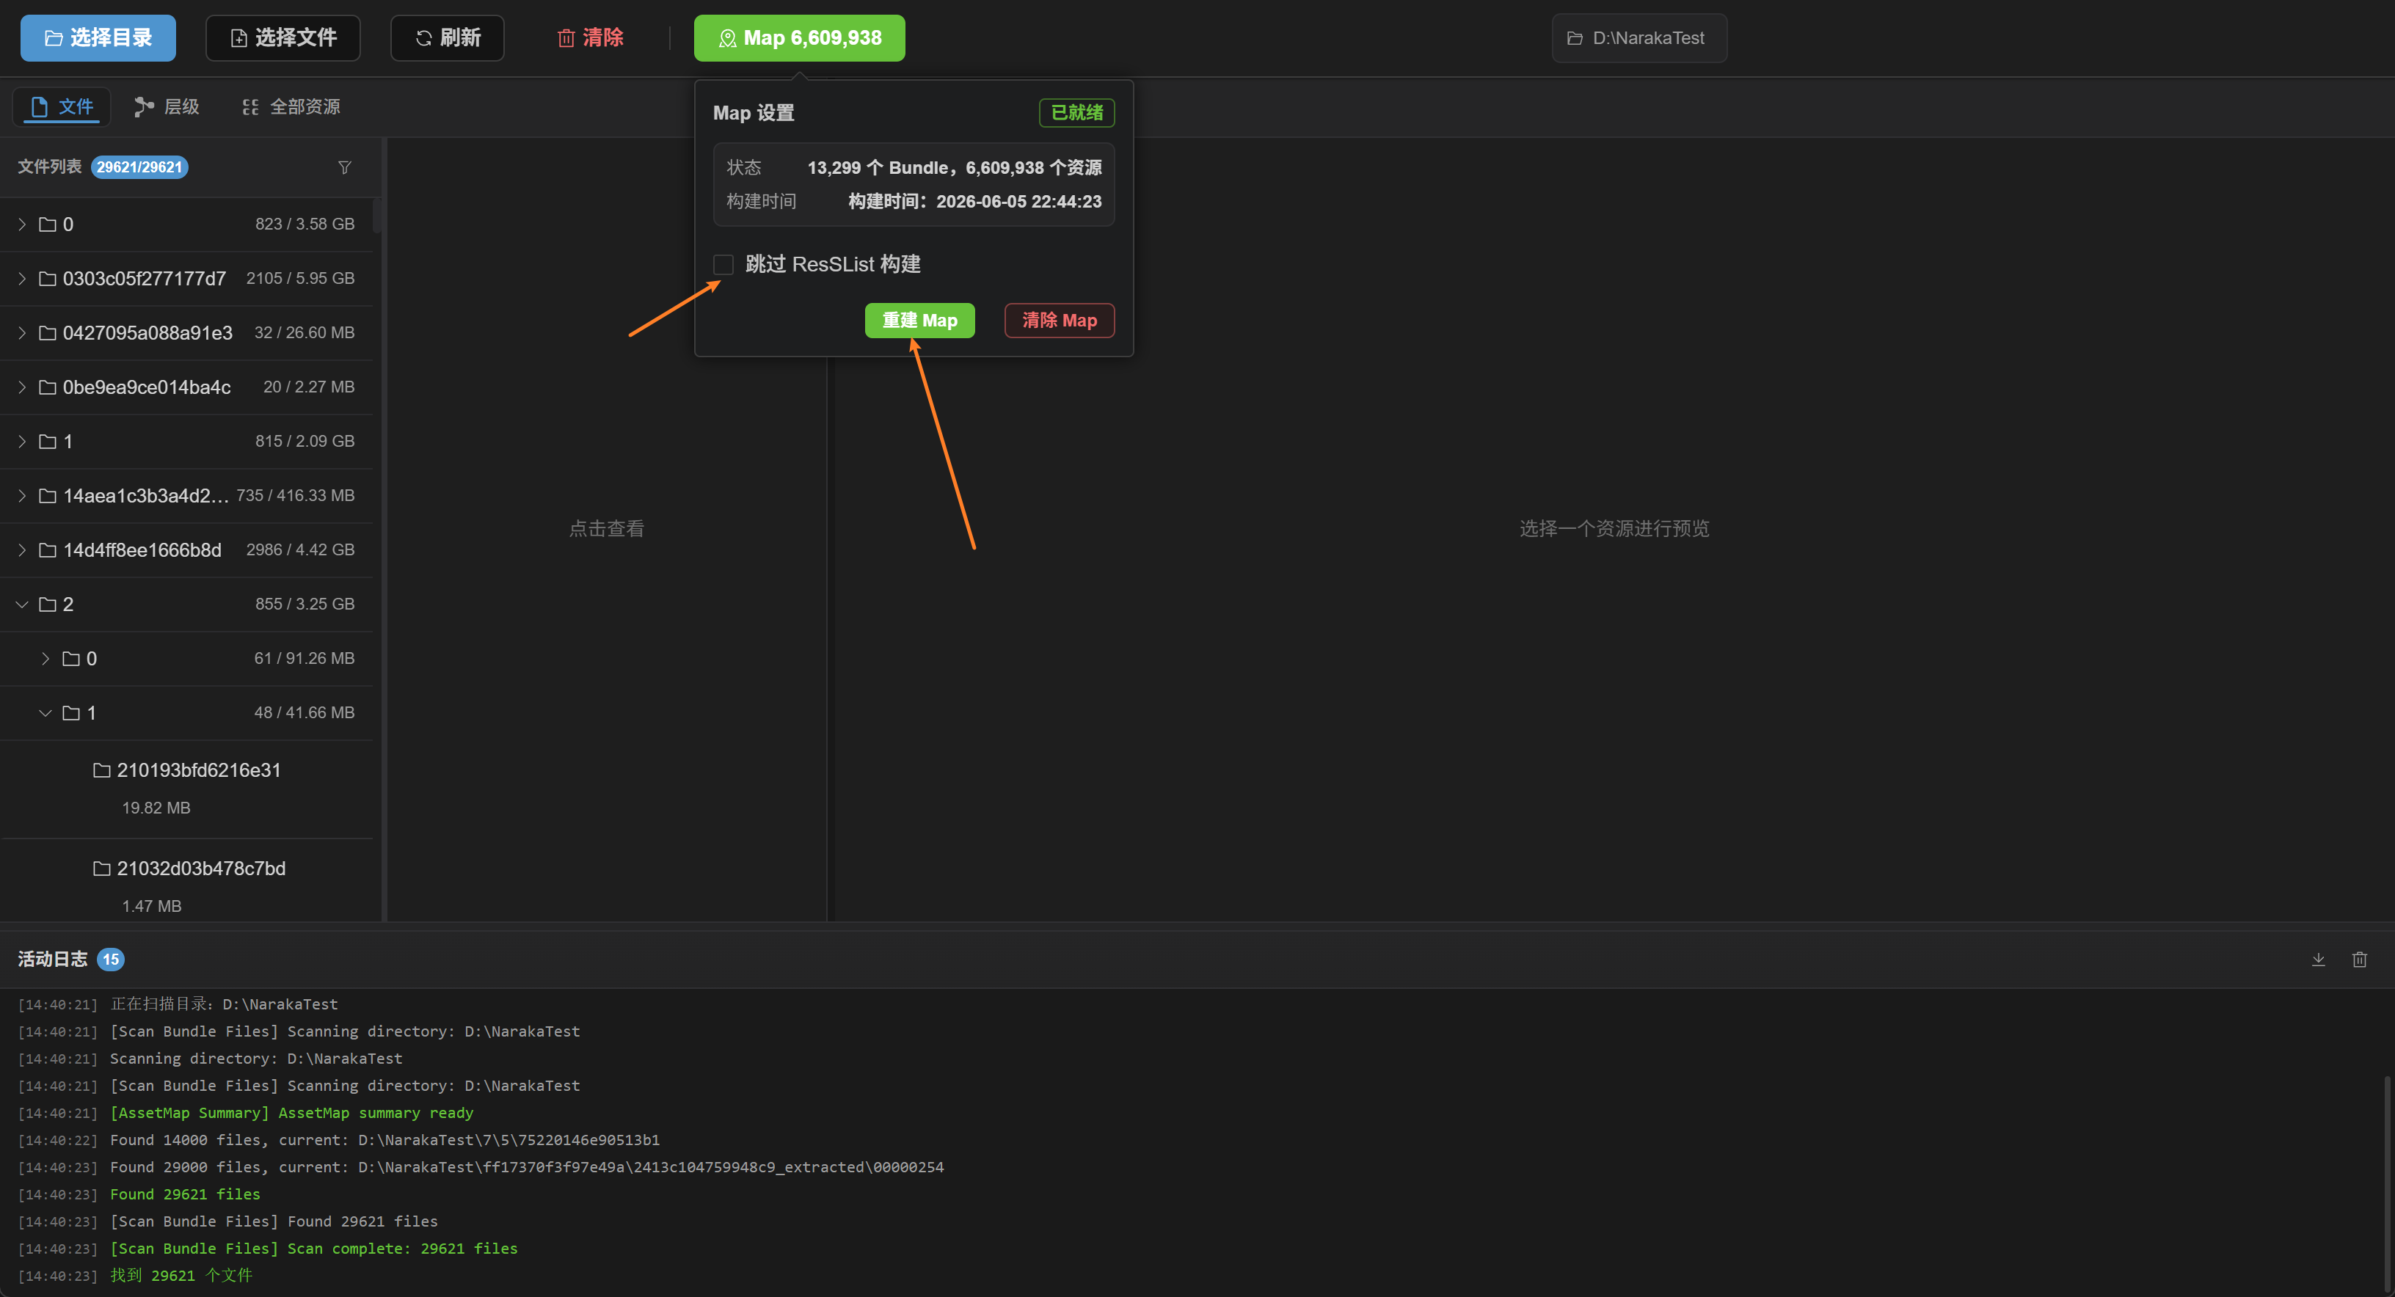The height and width of the screenshot is (1297, 2395).
Task: Click the green 重建 Map button
Action: (919, 321)
